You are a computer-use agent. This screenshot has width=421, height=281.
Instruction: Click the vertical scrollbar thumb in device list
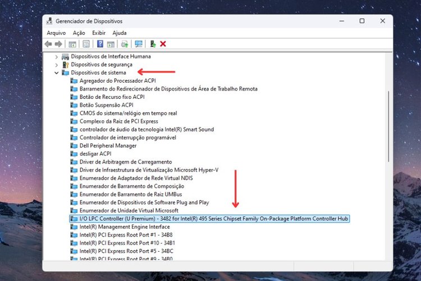click(388, 126)
